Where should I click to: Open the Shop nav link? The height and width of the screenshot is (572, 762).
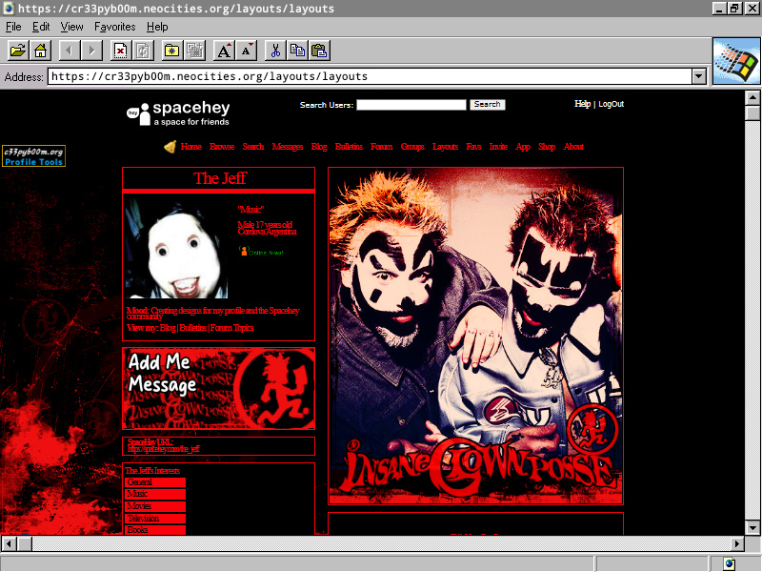point(547,147)
